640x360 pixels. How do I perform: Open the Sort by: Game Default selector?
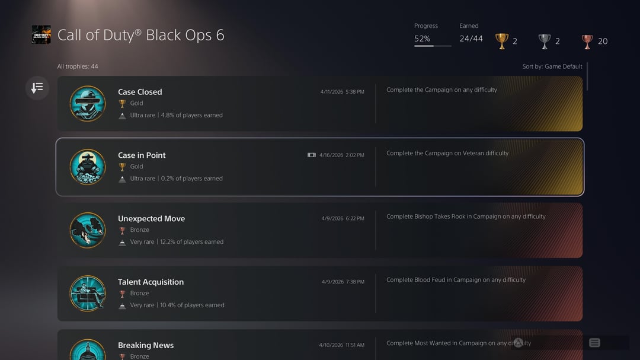click(x=552, y=66)
